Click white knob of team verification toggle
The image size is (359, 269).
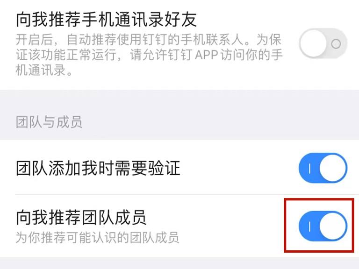pos(333,168)
